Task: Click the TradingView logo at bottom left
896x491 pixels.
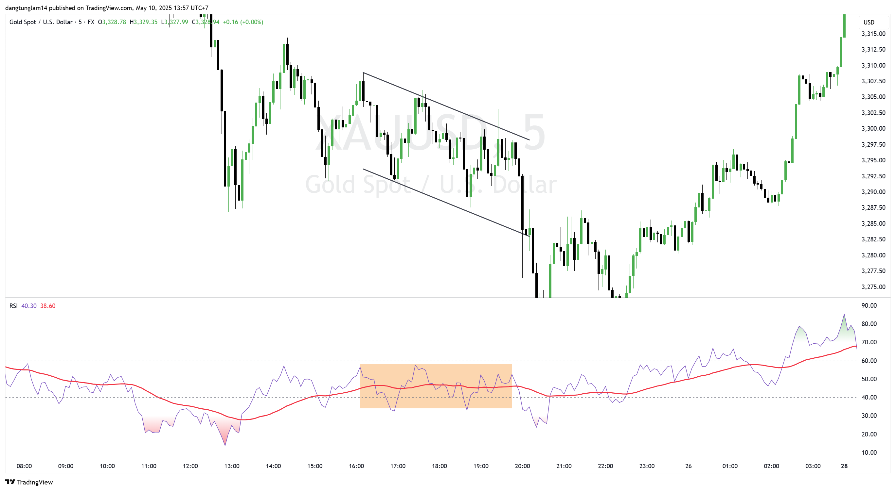Action: pos(29,482)
